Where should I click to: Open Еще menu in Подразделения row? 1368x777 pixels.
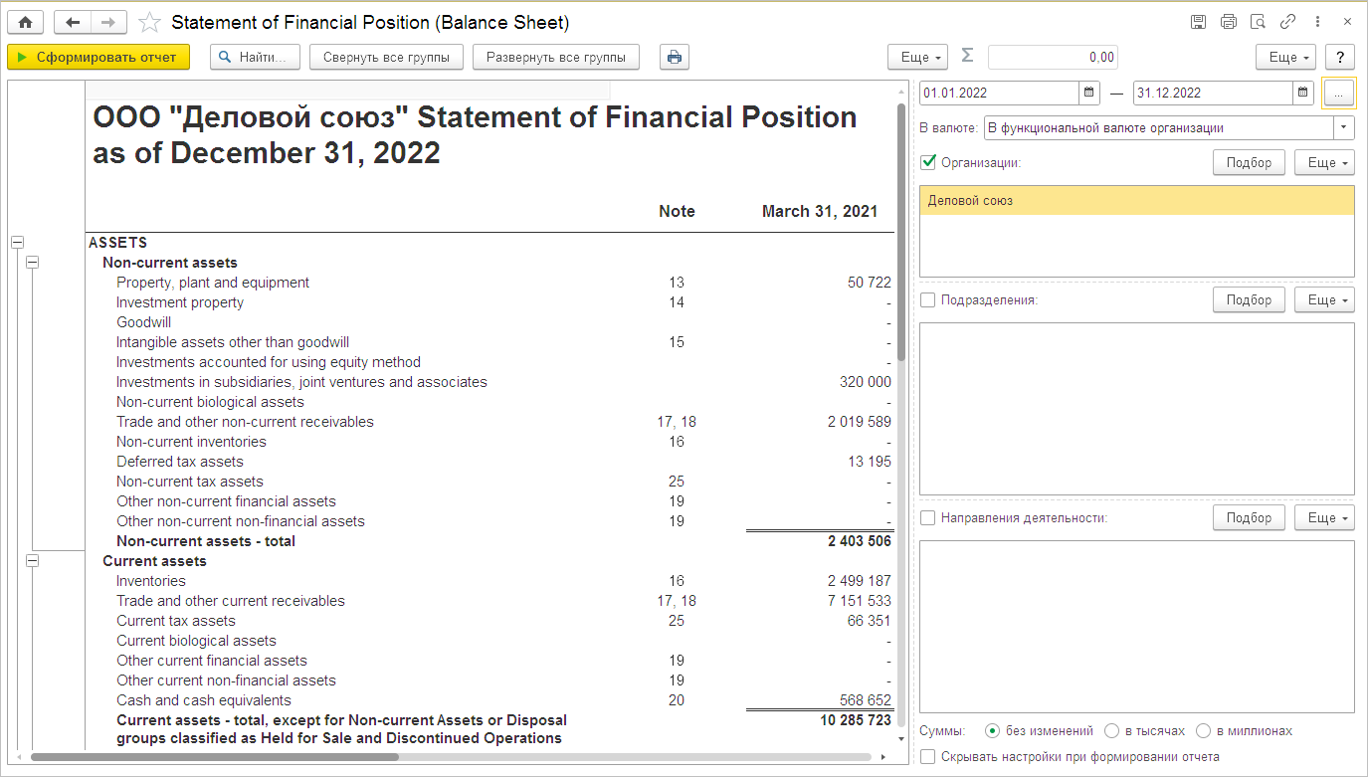(x=1324, y=299)
